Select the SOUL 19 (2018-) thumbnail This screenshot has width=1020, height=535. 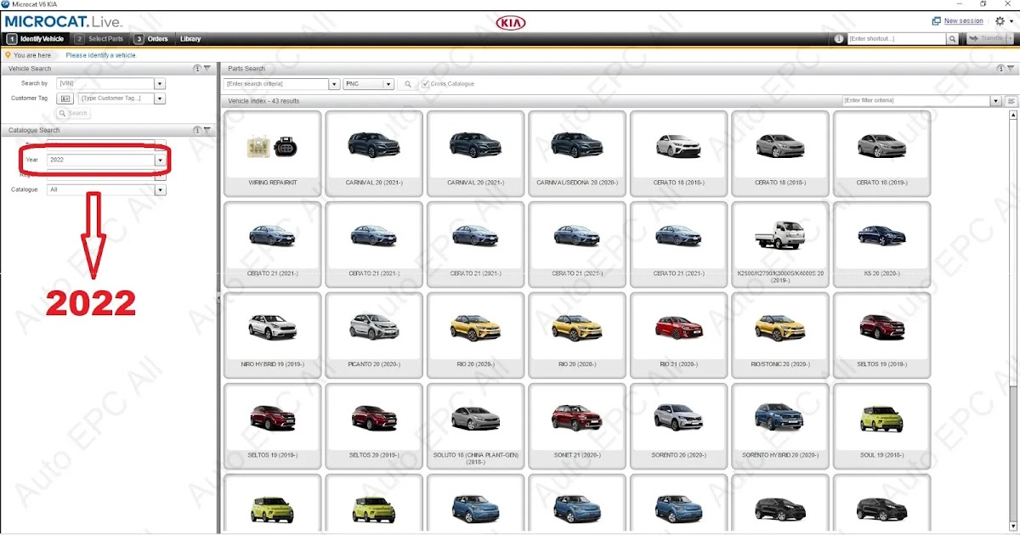pos(881,426)
